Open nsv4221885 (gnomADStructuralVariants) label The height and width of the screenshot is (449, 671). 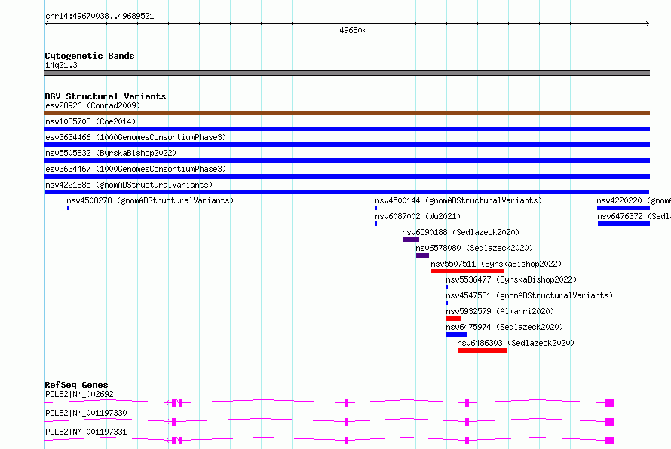pyautogui.click(x=129, y=185)
